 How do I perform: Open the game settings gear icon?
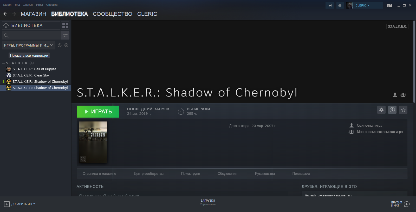[x=381, y=110]
